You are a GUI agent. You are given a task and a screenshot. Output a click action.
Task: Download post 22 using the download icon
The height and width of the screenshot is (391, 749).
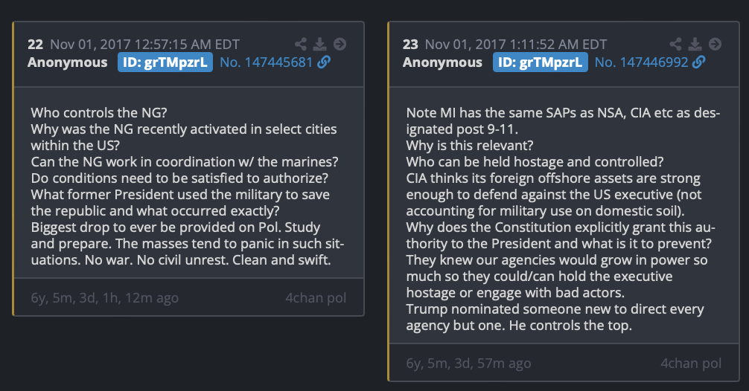[319, 45]
